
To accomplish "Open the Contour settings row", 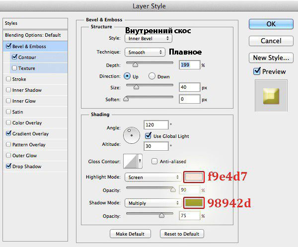I will 39,57.
